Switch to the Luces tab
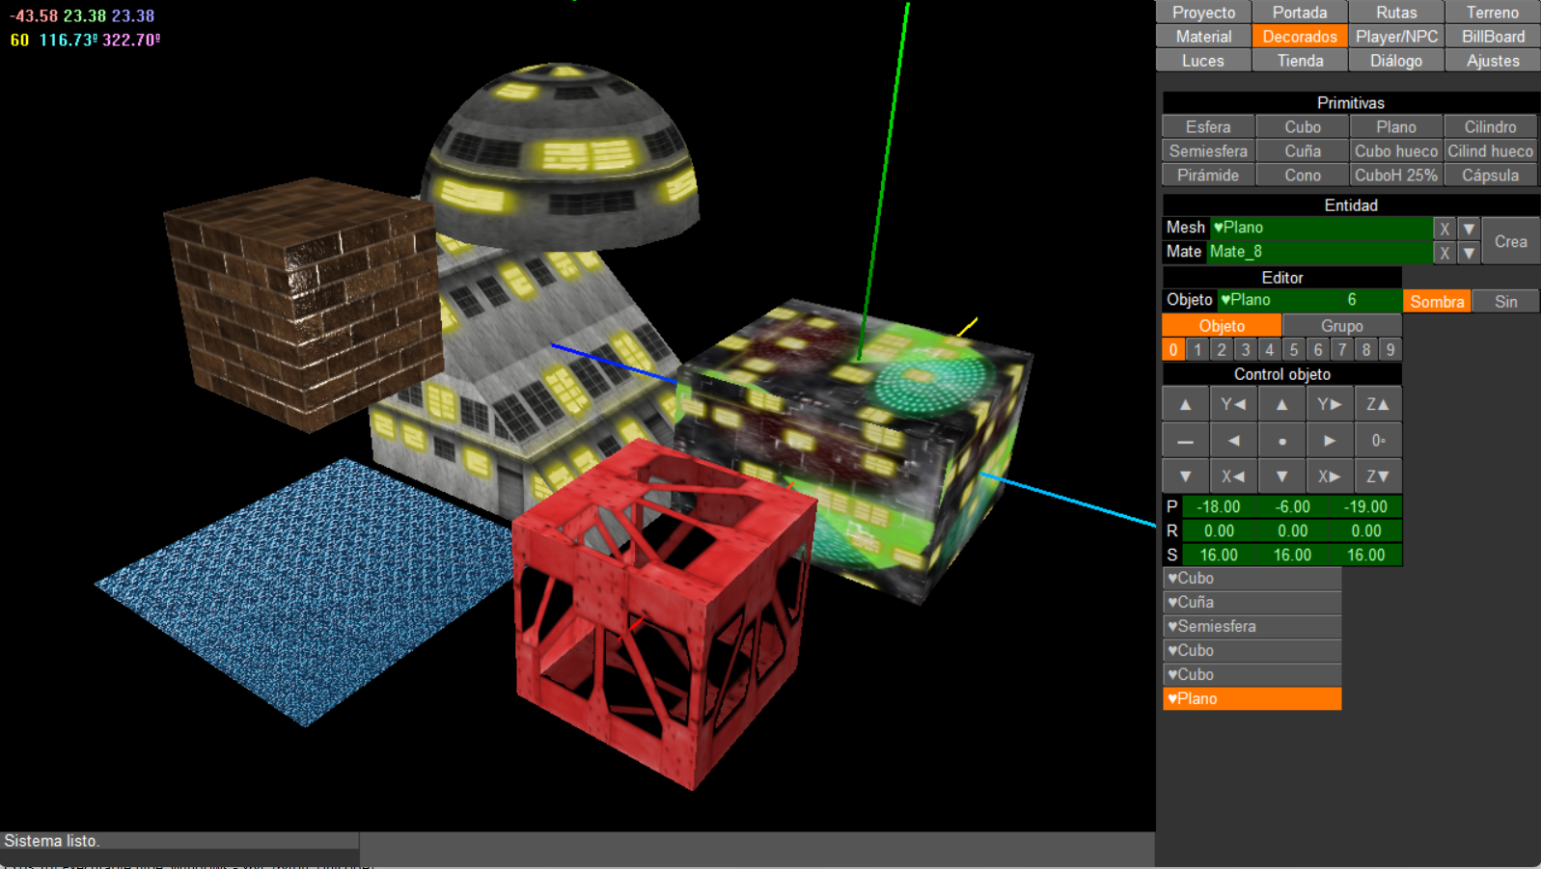 [1202, 61]
